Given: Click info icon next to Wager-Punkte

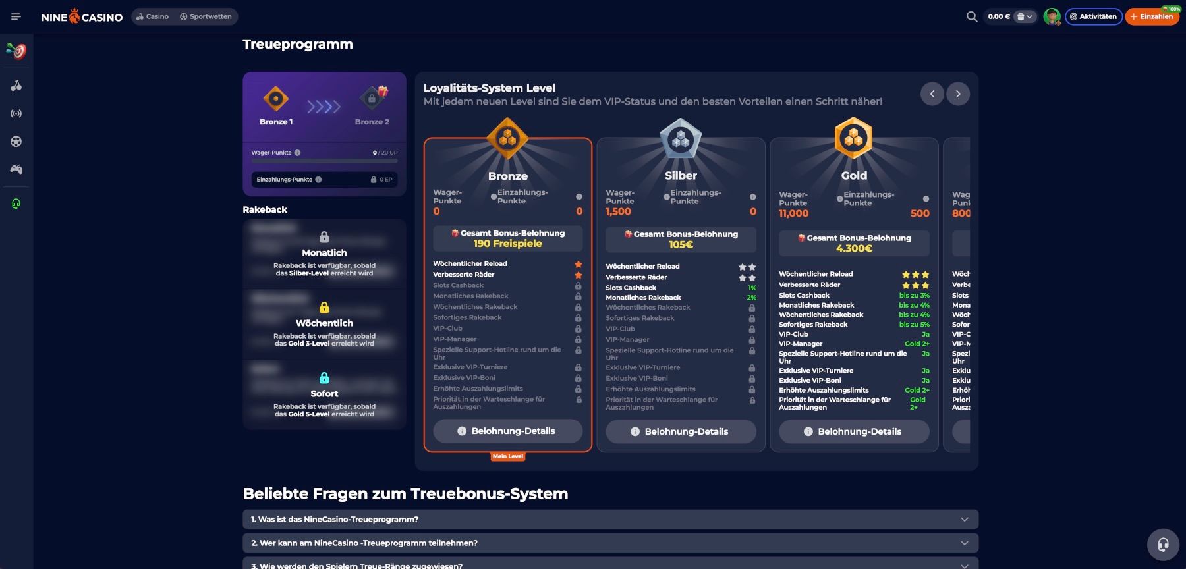Looking at the screenshot, I should coord(298,153).
